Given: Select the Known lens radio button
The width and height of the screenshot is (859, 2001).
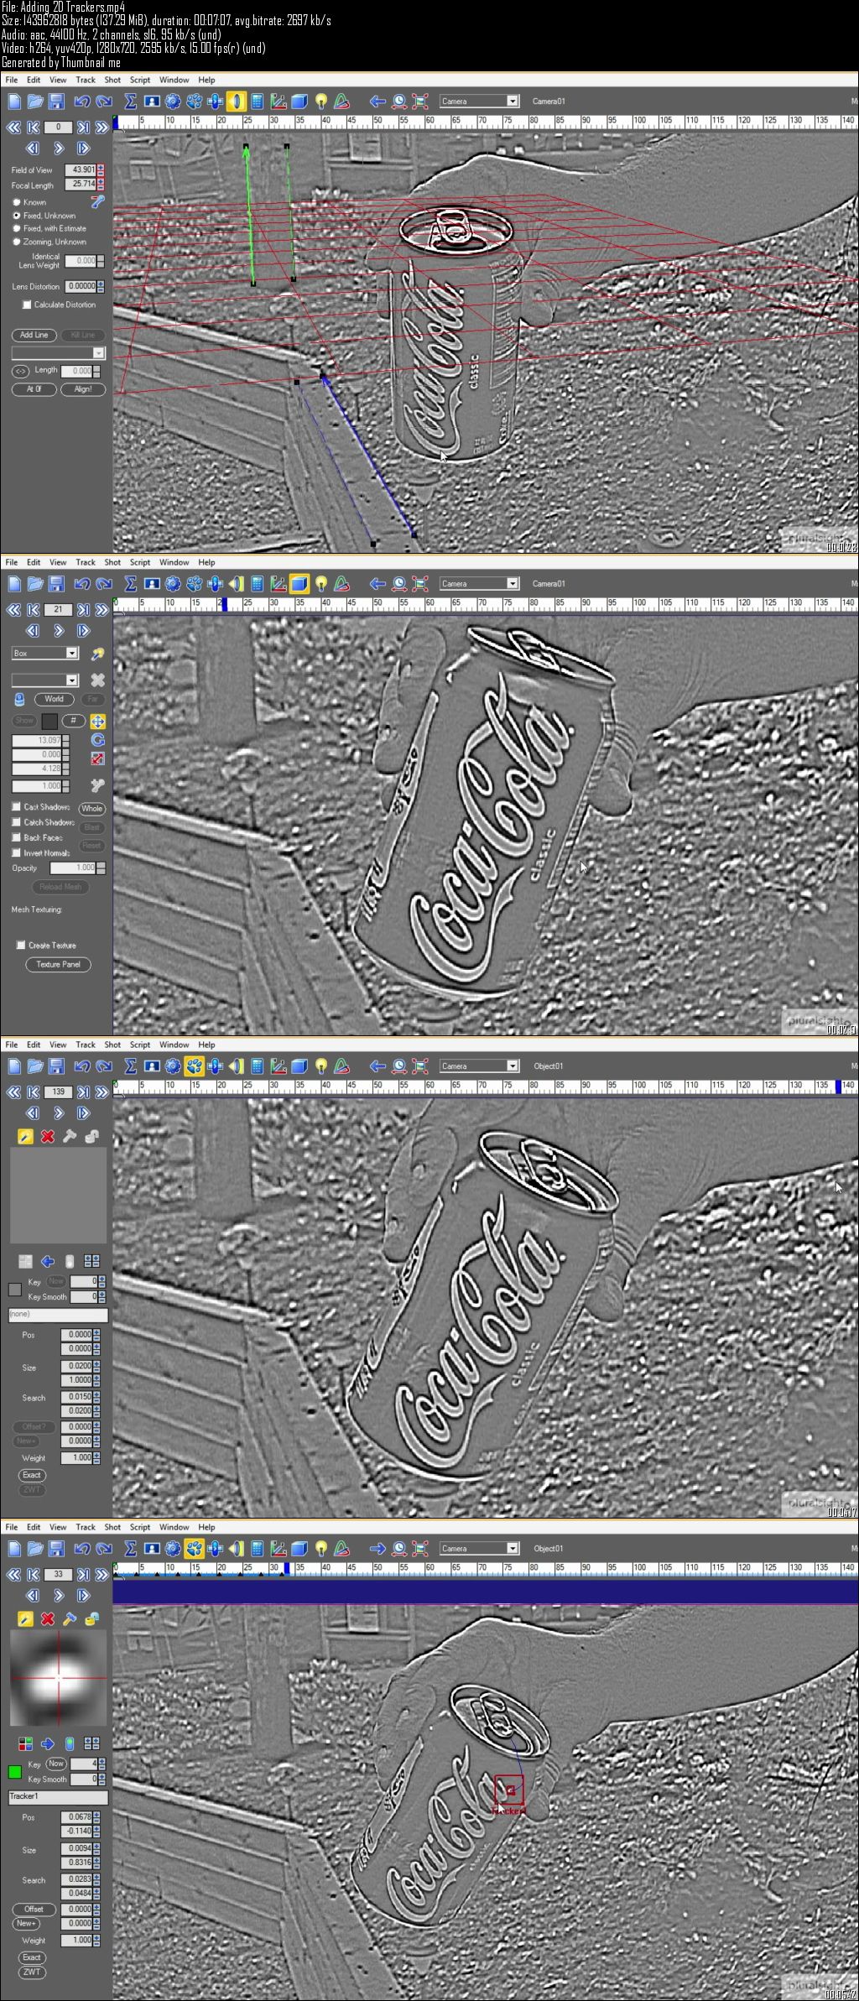Looking at the screenshot, I should click(16, 202).
